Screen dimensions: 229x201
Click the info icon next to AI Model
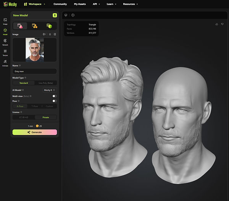point(23,90)
